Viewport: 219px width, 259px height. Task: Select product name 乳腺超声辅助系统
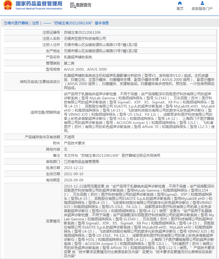click(x=78, y=57)
